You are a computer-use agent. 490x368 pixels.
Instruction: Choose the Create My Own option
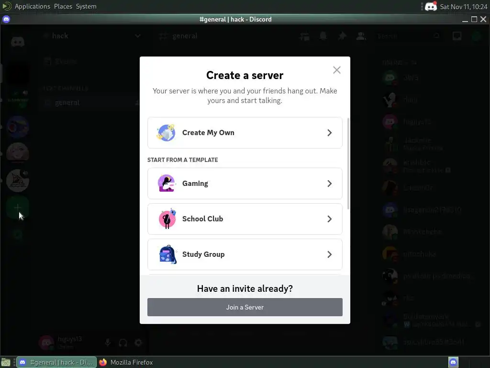(x=245, y=133)
